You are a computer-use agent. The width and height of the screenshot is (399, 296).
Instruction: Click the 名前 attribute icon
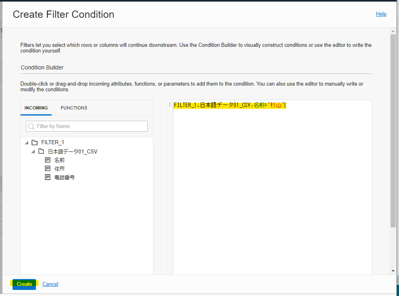pos(48,160)
